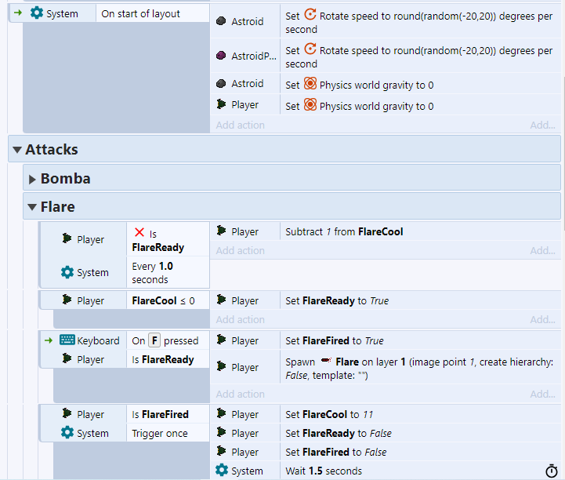This screenshot has height=480, width=565.
Task: Select the FlareCool ≤ 0 condition
Action: [163, 300]
